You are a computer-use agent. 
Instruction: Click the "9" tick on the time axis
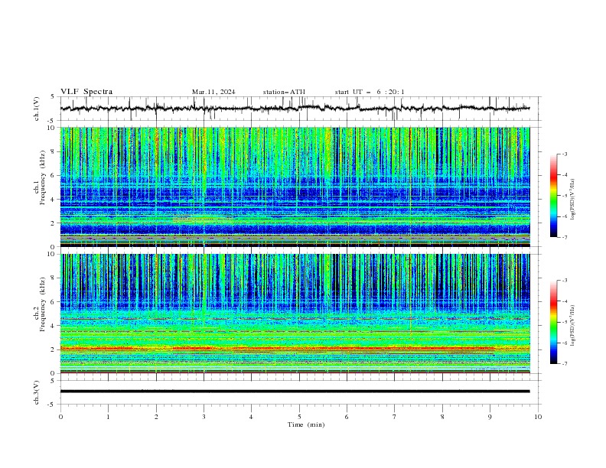coord(490,417)
